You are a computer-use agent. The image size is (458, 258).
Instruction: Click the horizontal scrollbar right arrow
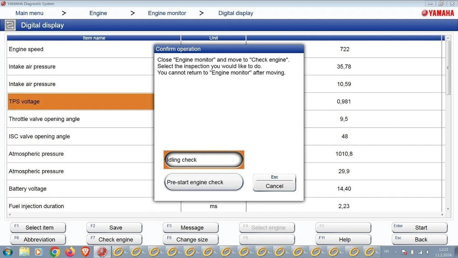click(442, 215)
